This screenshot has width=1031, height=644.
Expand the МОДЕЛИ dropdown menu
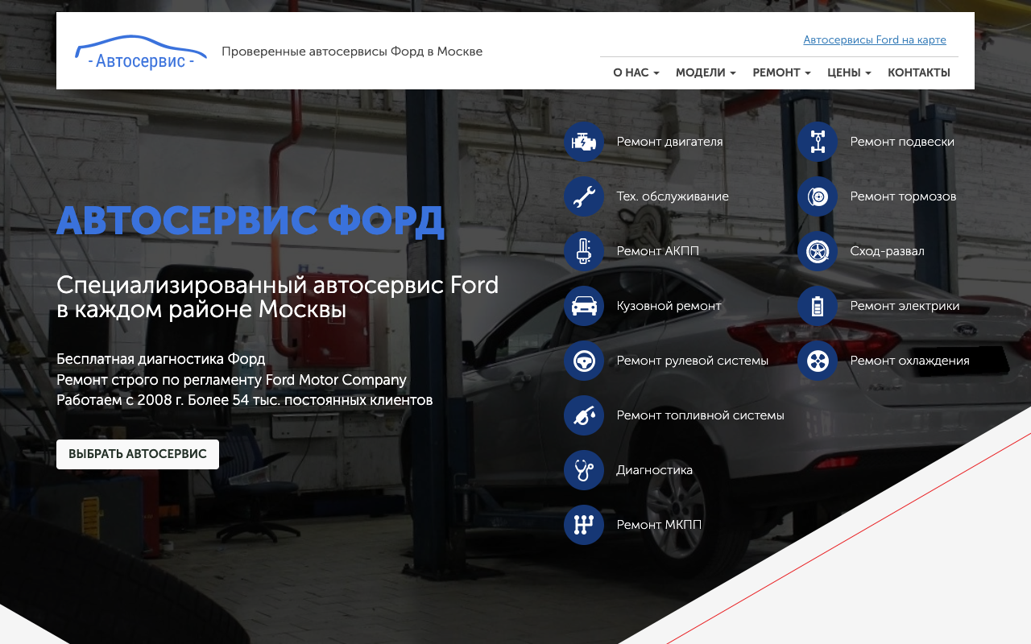[x=706, y=72]
